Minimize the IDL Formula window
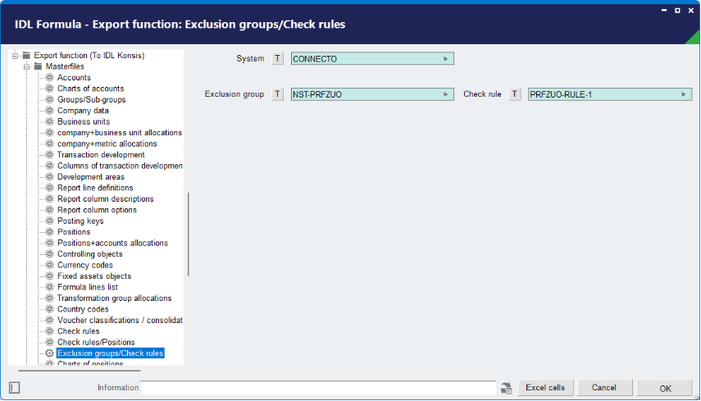This screenshot has height=401, width=701. 664,11
